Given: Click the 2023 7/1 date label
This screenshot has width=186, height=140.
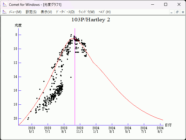Looking at the screenshot, I should tap(48, 130).
